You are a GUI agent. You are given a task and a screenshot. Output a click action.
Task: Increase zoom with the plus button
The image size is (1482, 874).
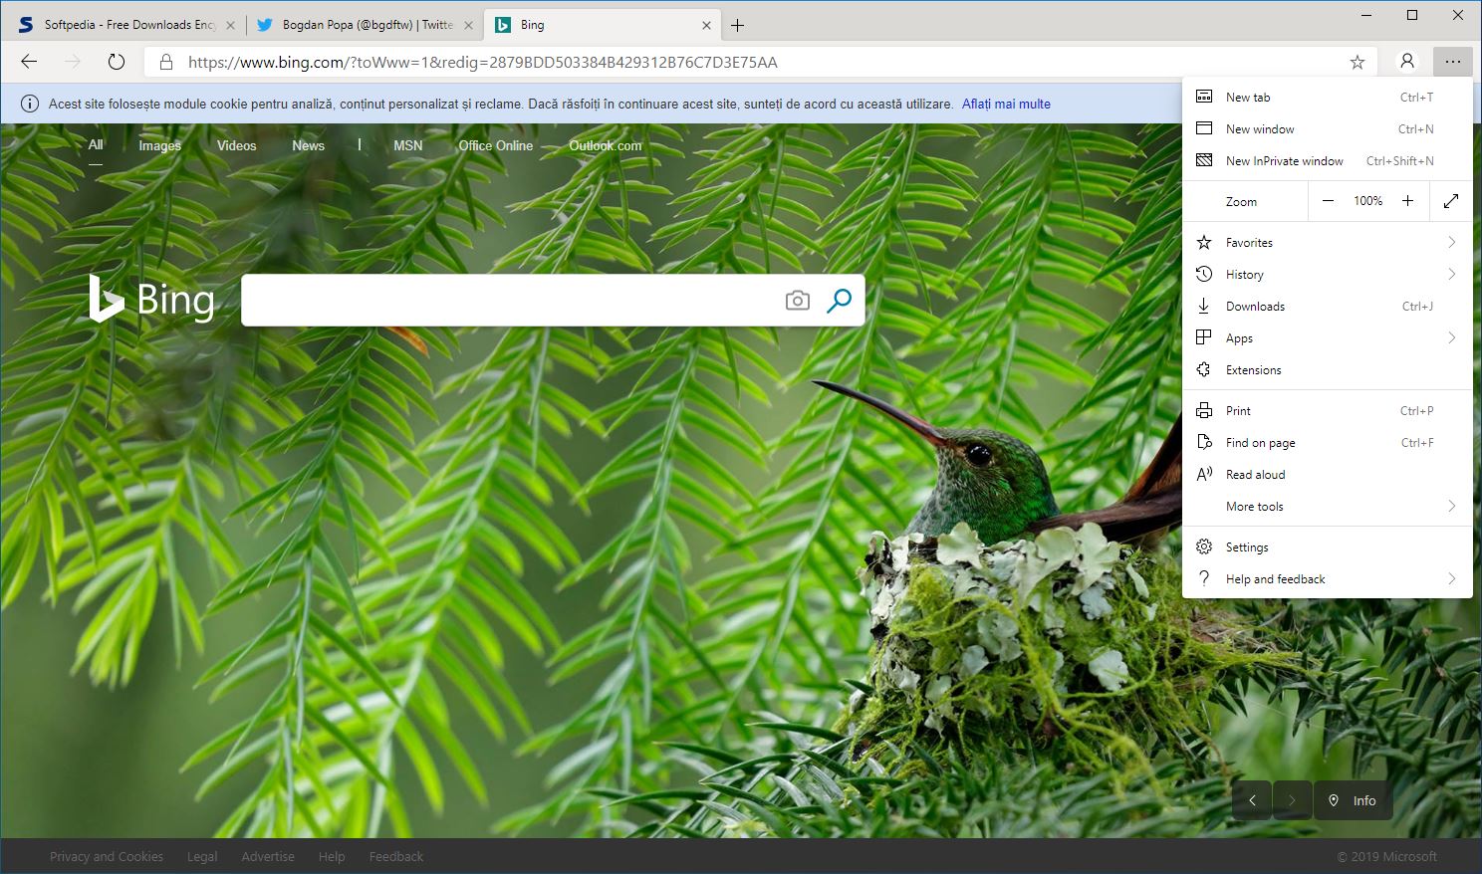tap(1407, 201)
